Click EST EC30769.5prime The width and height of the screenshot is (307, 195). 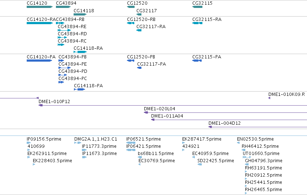(x=139, y=164)
